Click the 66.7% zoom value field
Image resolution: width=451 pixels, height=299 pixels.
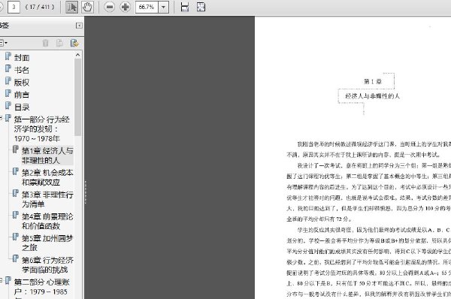point(147,7)
